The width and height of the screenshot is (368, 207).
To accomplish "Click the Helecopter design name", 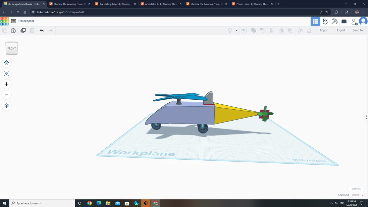I will click(x=26, y=21).
